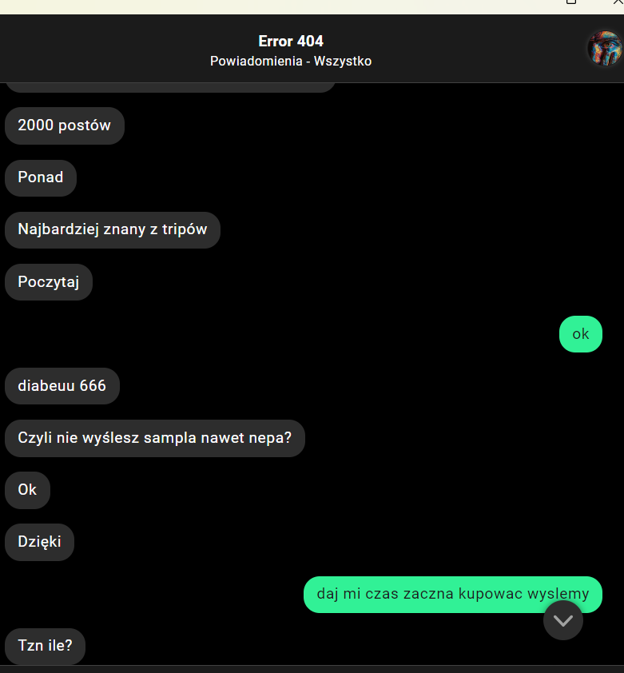Select the green lowercase 'ok' reply bubble
This screenshot has width=624, height=673.
[581, 334]
